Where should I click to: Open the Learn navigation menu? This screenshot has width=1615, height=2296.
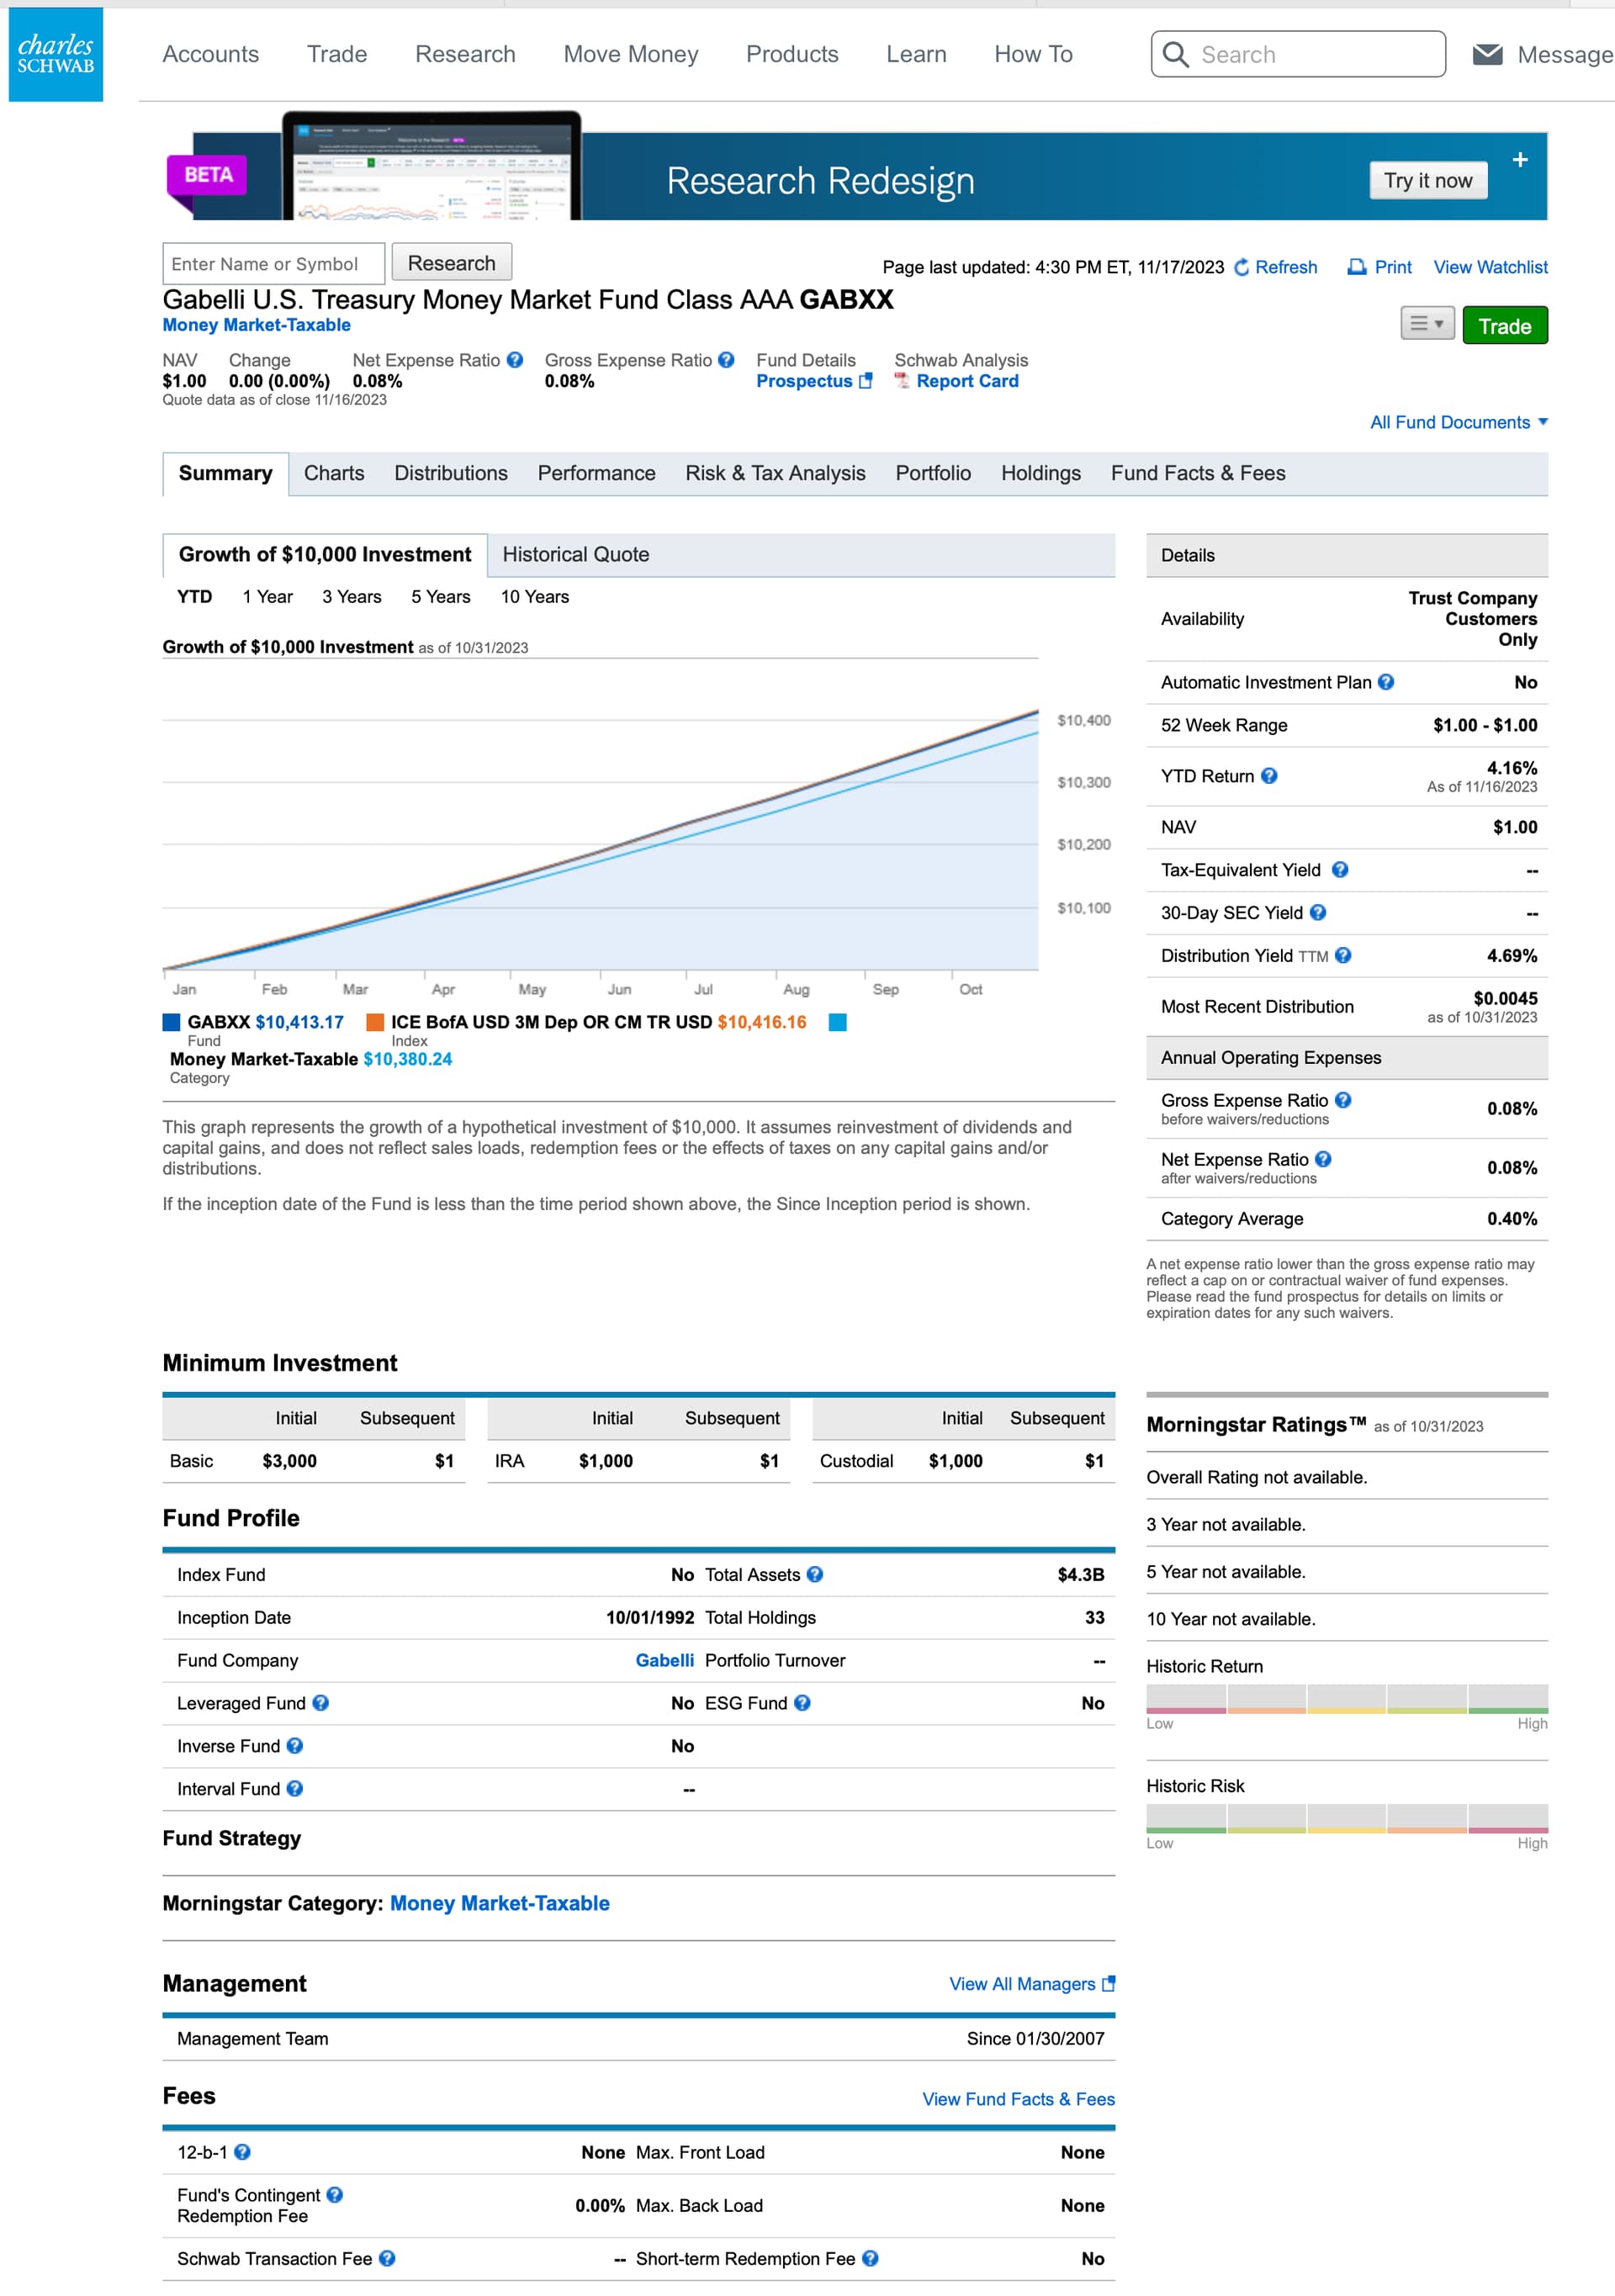pos(916,54)
